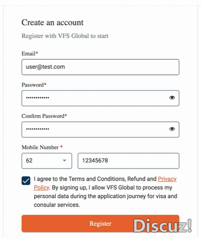Click the Create an account heading
This screenshot has height=239, width=201.
tap(52, 23)
